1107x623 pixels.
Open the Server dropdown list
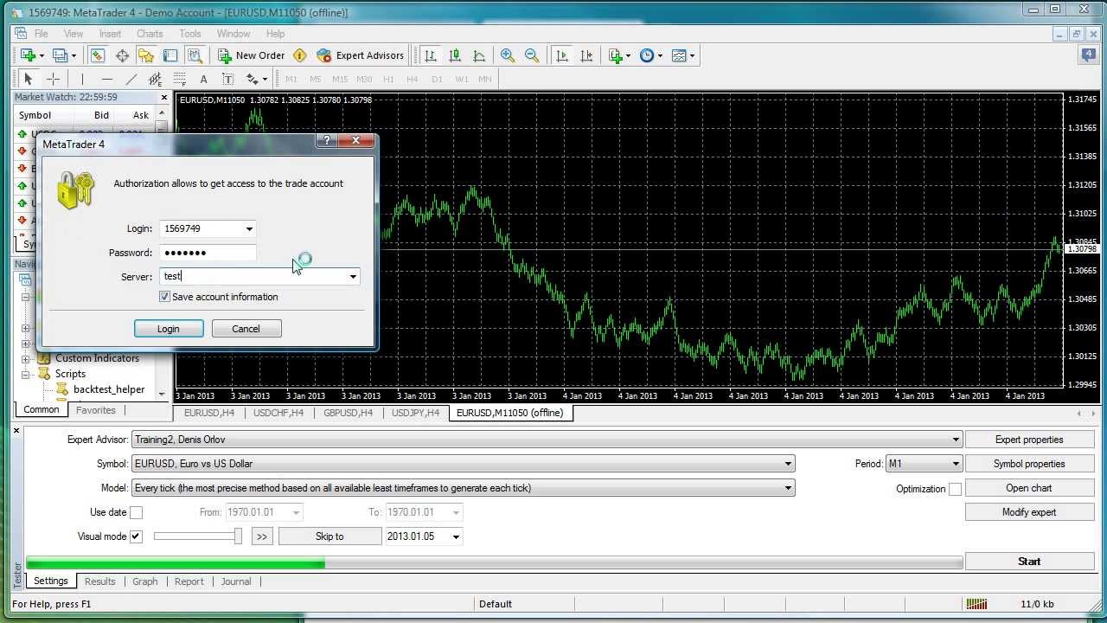click(x=353, y=277)
